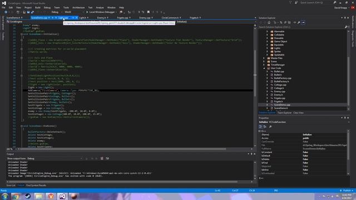Select SceneDemo.h in Solution Explorer
This screenshot has height=200, width=356.
point(281,108)
